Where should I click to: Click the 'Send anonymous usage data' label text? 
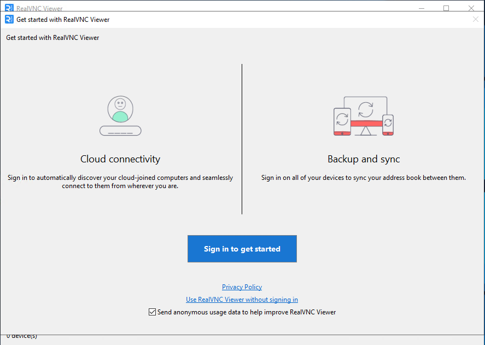(246, 312)
